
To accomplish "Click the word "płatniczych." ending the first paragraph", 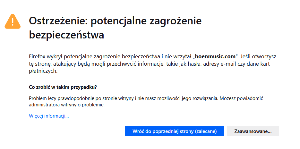I will (43, 71).
